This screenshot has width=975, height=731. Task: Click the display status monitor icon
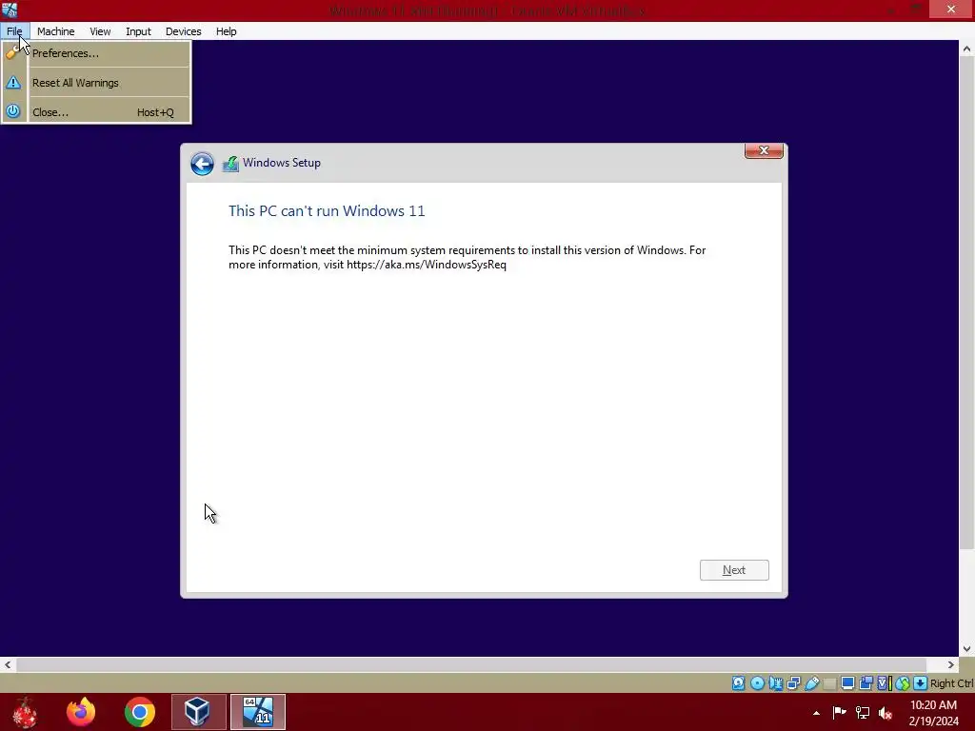click(847, 683)
